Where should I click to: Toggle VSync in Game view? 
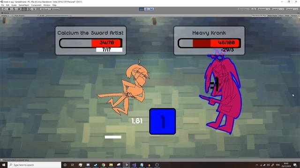pyautogui.click(x=281, y=15)
